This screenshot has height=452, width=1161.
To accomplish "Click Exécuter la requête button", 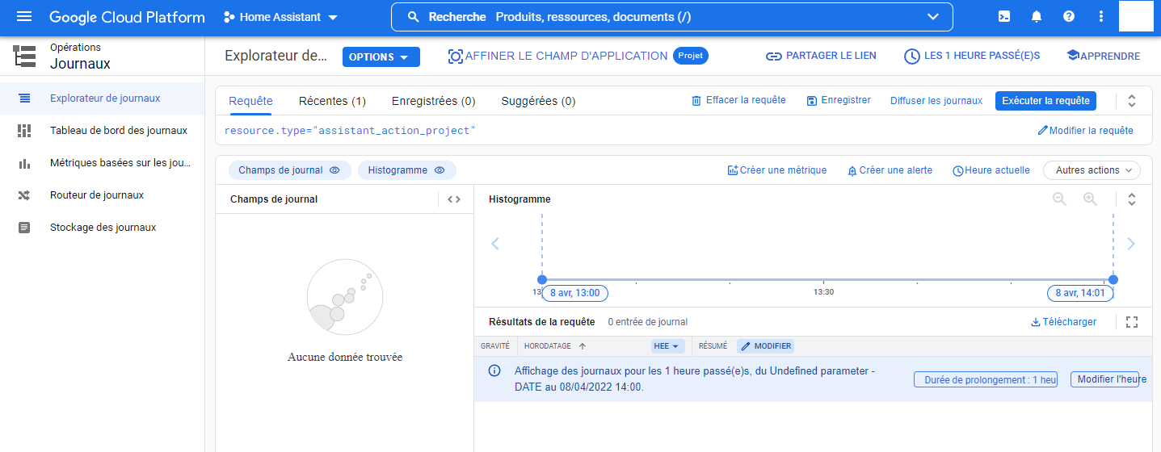I will pos(1045,101).
